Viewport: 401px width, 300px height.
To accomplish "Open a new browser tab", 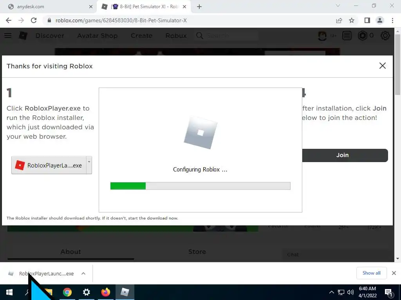I will (x=199, y=7).
